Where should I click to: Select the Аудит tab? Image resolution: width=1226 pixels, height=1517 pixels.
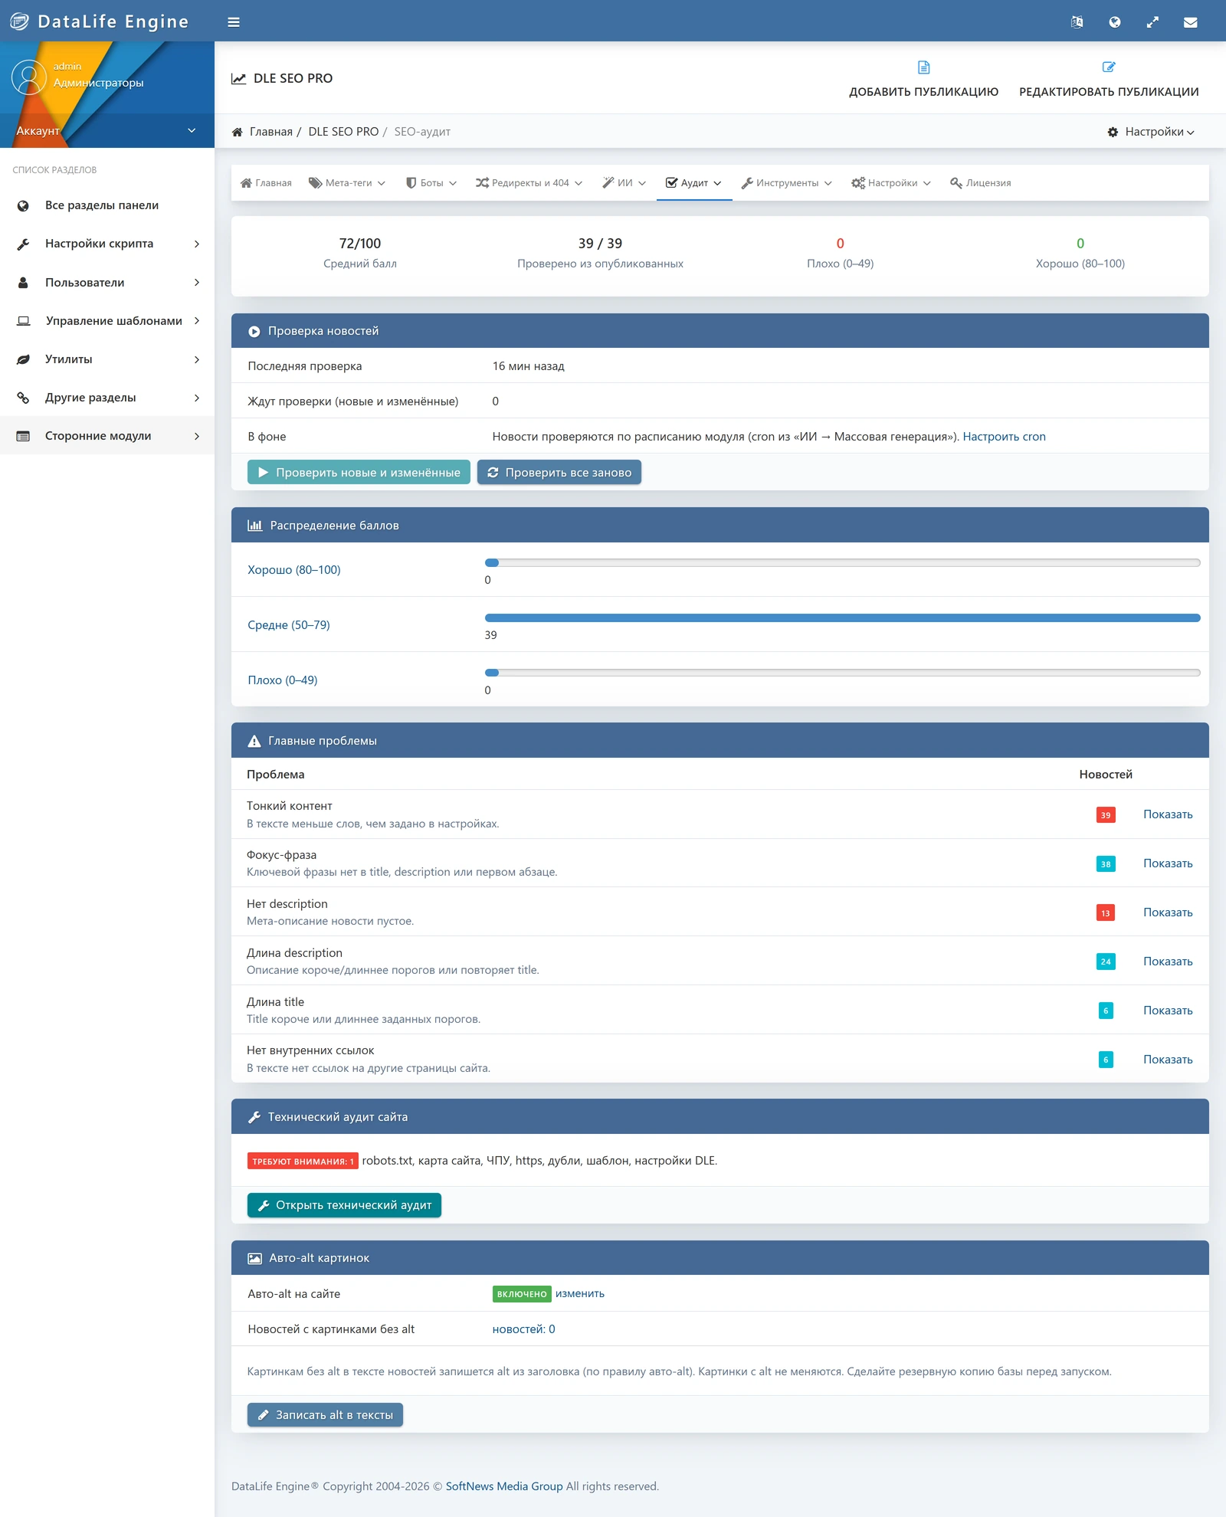[x=693, y=183]
